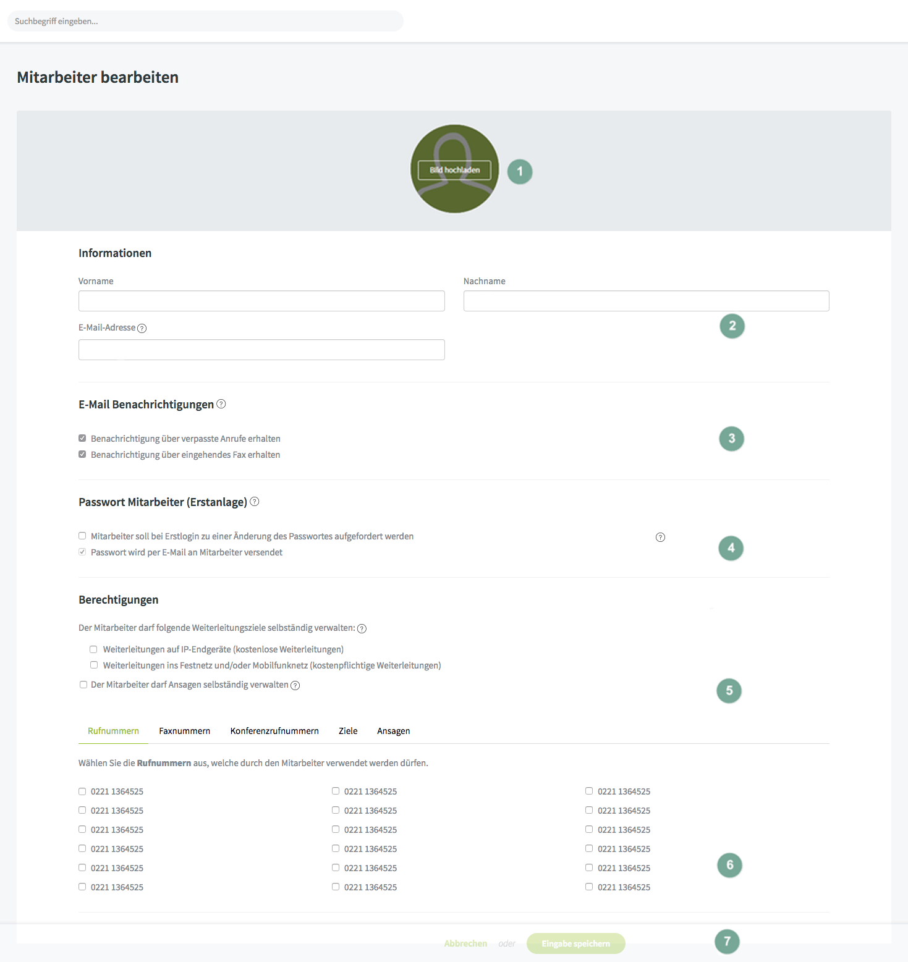
Task: Click help icon next to Passwort Mitarbeiter (Erstanlage)
Action: (x=255, y=502)
